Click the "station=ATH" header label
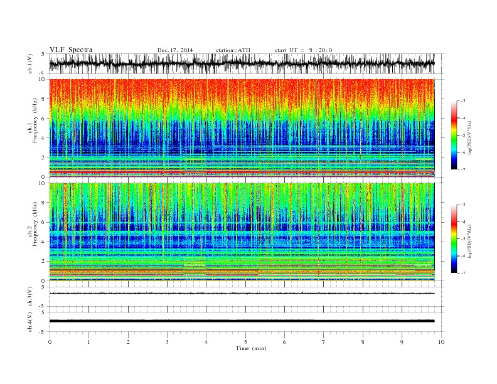The height and width of the screenshot is (384, 497). [233, 50]
